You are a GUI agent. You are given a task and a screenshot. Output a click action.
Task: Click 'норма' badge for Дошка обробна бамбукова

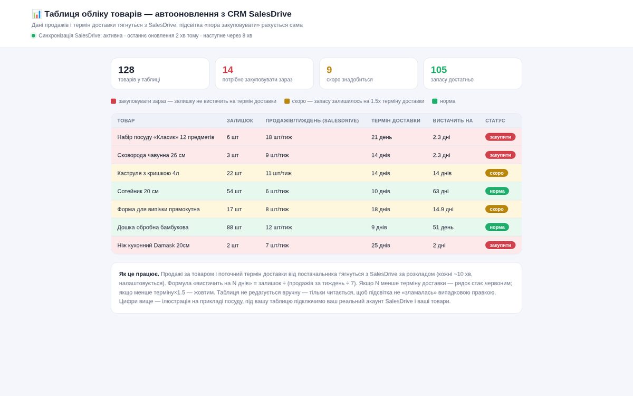pos(497,227)
